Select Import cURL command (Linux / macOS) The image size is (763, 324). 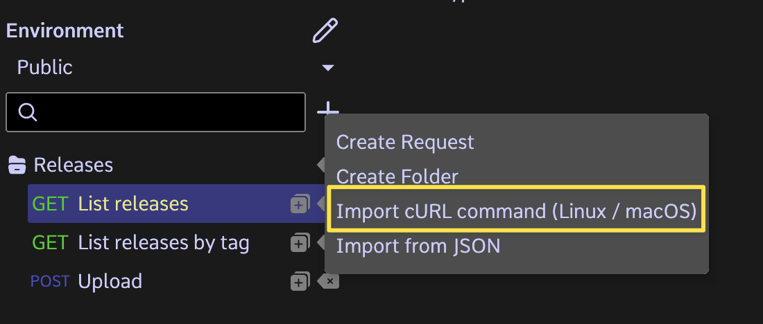(x=516, y=210)
